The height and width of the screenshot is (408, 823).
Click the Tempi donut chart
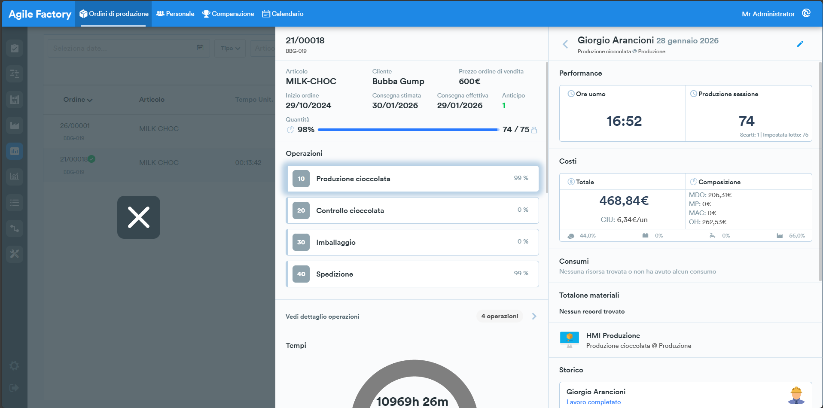(414, 384)
